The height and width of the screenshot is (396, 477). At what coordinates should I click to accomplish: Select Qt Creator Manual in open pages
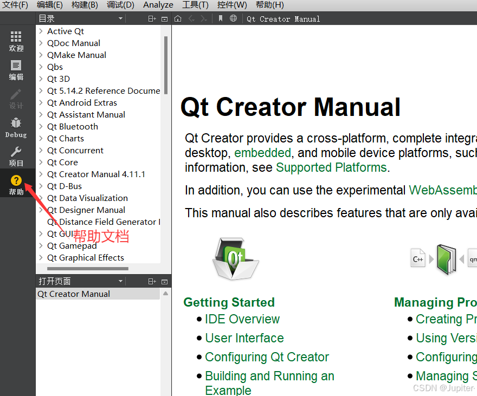(x=98, y=294)
